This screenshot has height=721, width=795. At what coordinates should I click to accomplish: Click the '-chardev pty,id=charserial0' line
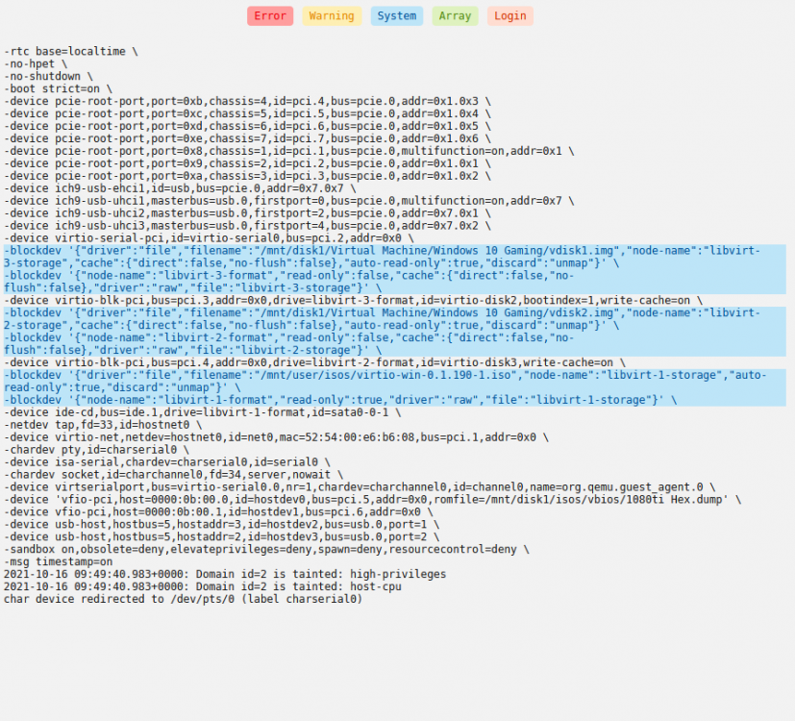tap(96, 450)
